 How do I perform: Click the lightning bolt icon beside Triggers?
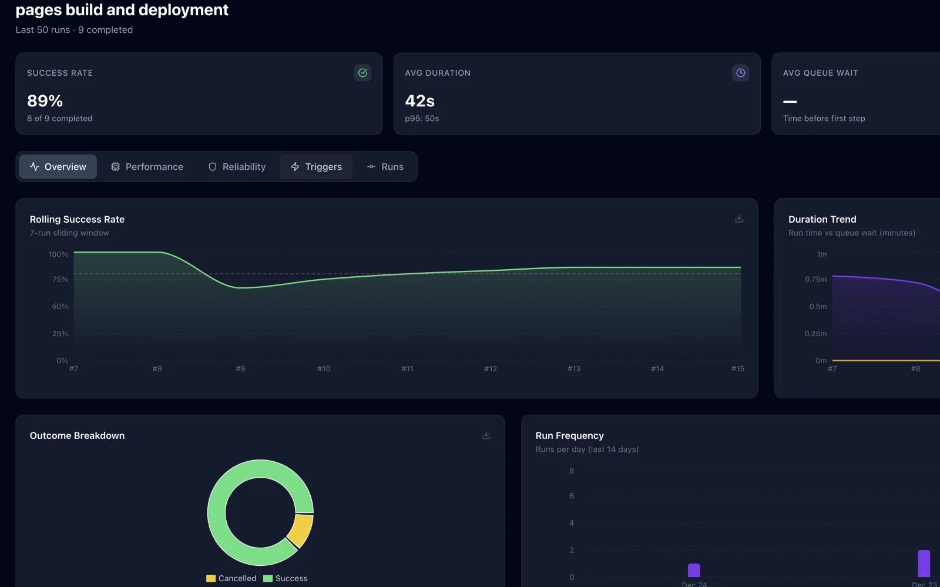[295, 167]
